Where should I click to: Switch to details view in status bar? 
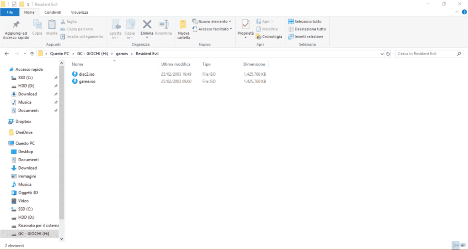(x=455, y=245)
